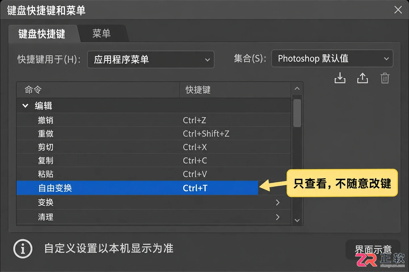Click the Ctrl+Z shortcut cell

coord(195,120)
